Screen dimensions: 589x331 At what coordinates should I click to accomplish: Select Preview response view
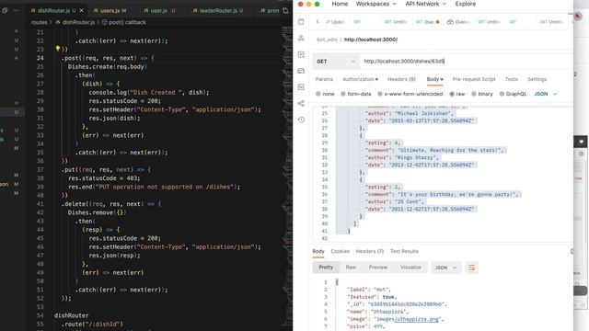coord(378,268)
